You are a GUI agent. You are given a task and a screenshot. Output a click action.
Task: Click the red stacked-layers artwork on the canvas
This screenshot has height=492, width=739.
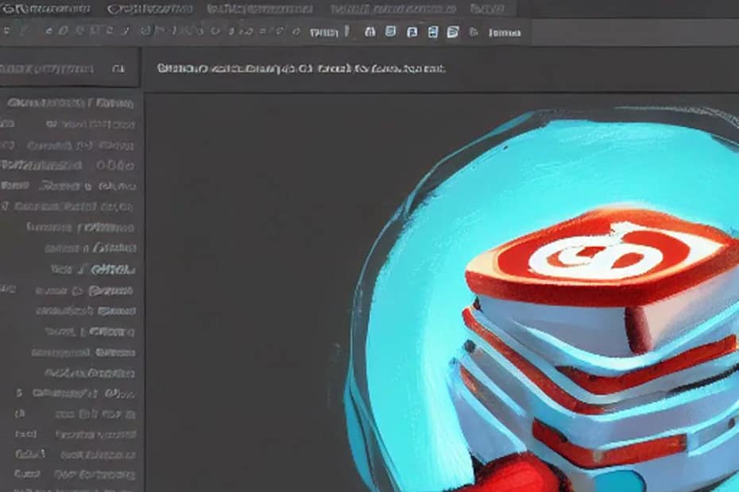[596, 348]
